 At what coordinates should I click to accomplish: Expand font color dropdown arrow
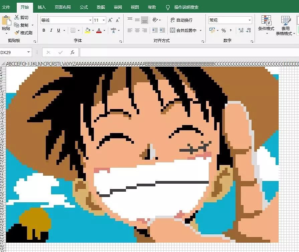104,30
